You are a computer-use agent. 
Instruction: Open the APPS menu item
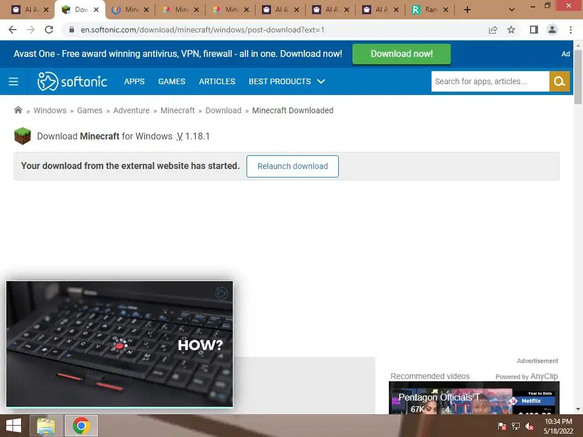point(134,81)
